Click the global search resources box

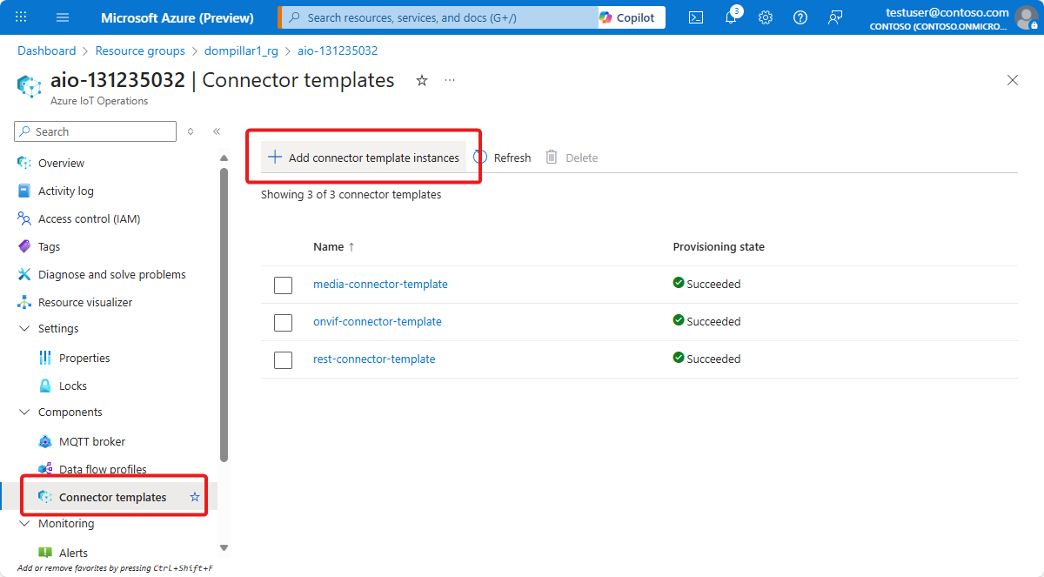tap(438, 17)
